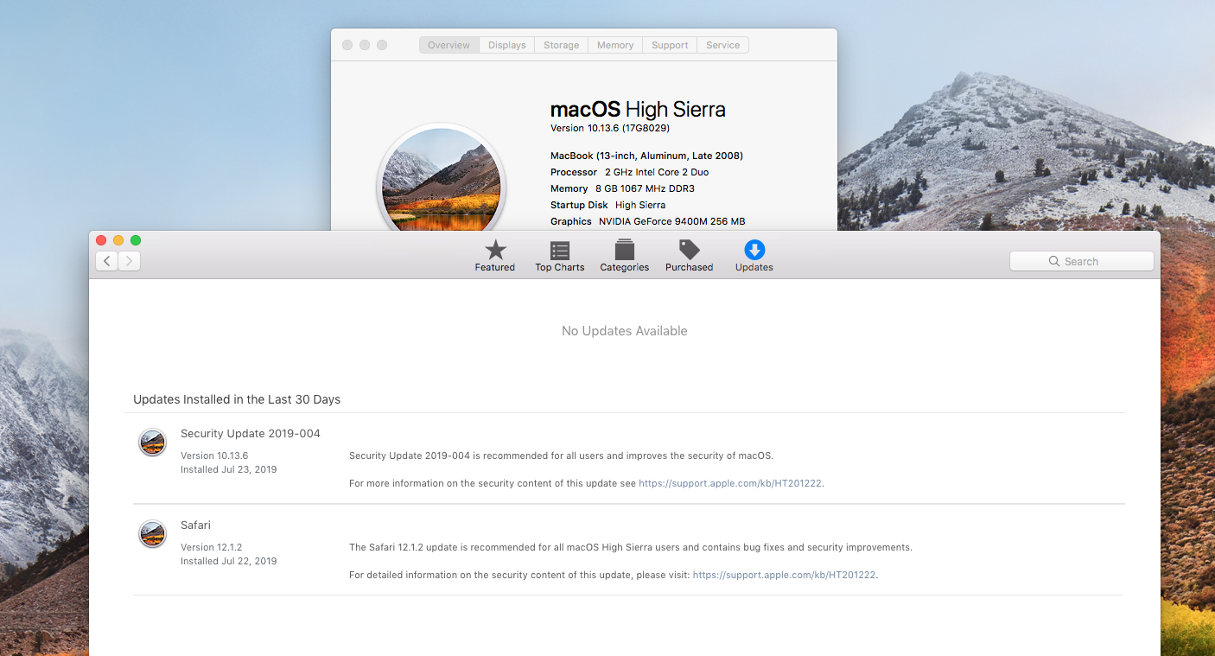Open the Featured star icon in App Store
The width and height of the screenshot is (1215, 656).
tap(495, 251)
